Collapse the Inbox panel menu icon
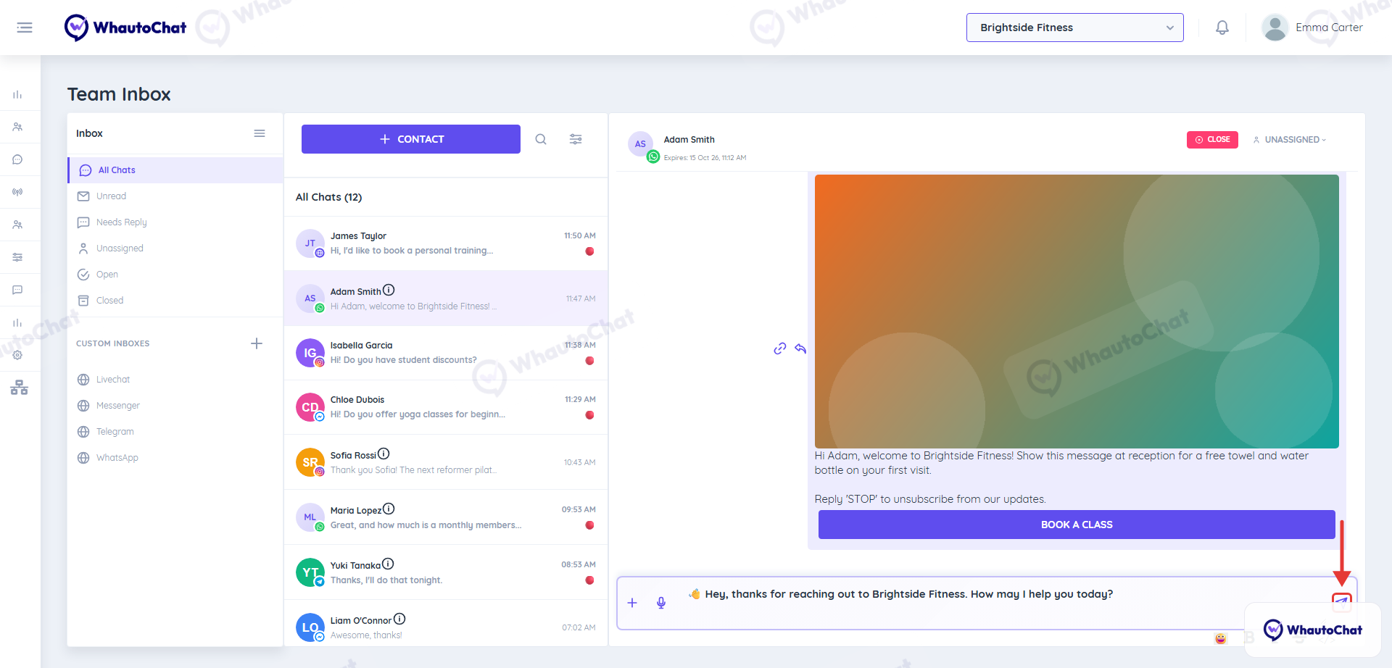The width and height of the screenshot is (1392, 668). [260, 133]
